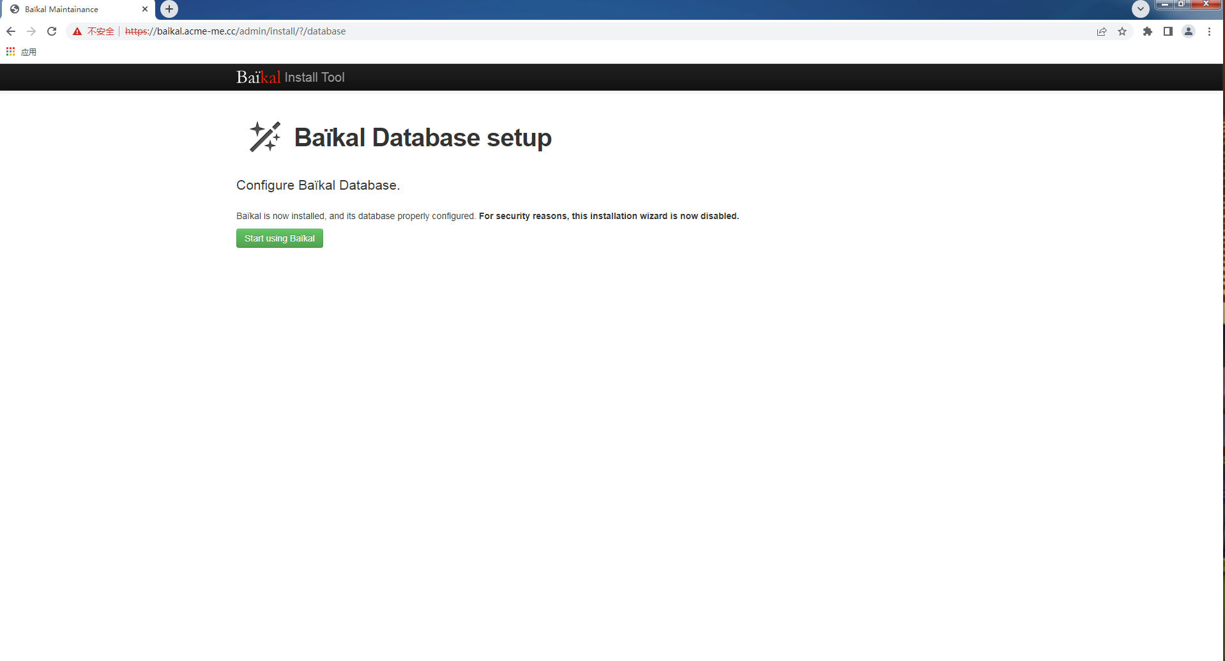Click the Baïkal Install Tool logo
The image size is (1225, 661).
click(x=290, y=77)
